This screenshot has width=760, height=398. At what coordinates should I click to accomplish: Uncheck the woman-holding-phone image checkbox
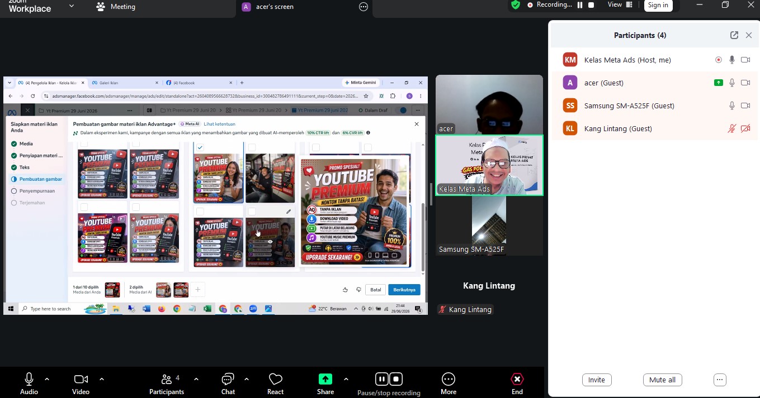click(200, 147)
